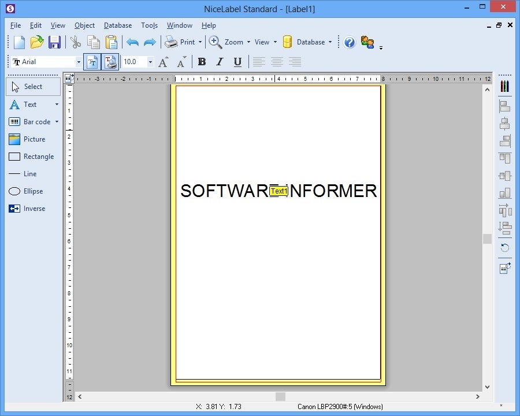Viewport: 520px width, 416px height.
Task: Align text left
Action: [259, 62]
